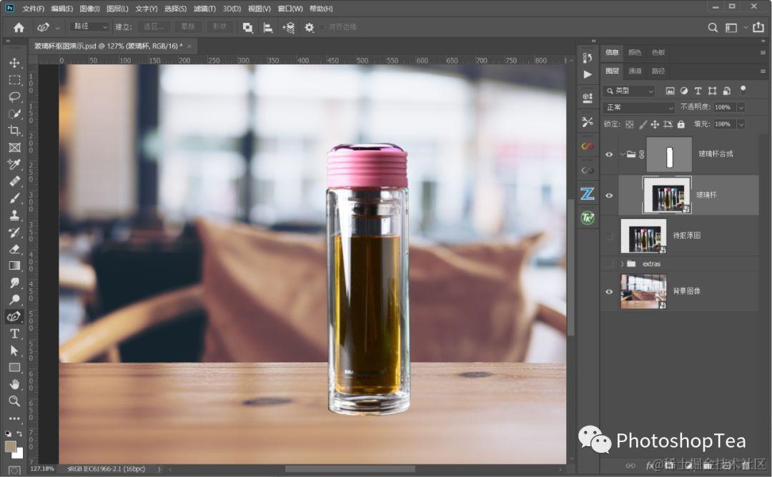Select the Eyedropper tool
Screen dimensions: 772x477
click(x=14, y=164)
